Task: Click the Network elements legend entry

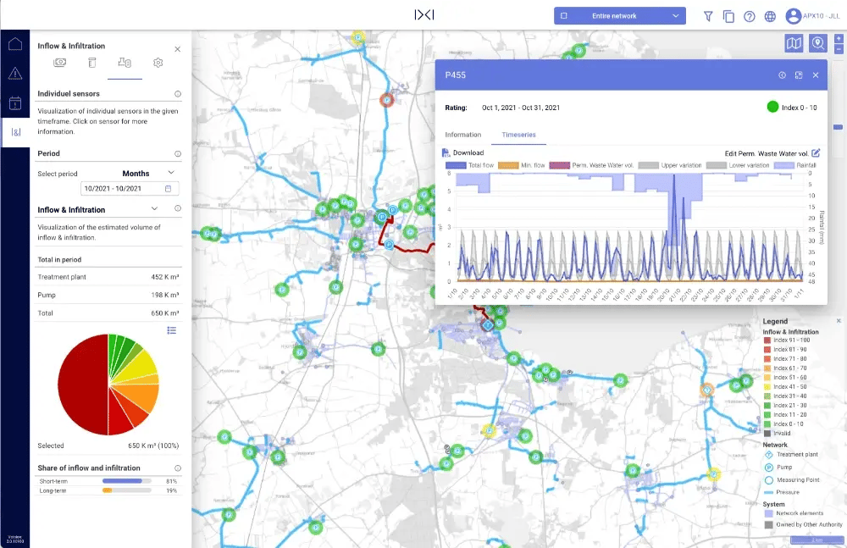Action: pyautogui.click(x=794, y=513)
